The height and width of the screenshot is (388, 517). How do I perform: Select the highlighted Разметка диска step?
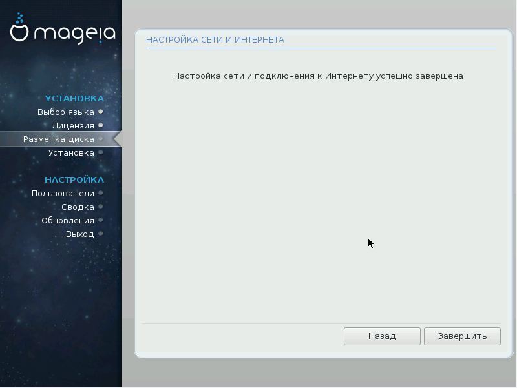[58, 139]
